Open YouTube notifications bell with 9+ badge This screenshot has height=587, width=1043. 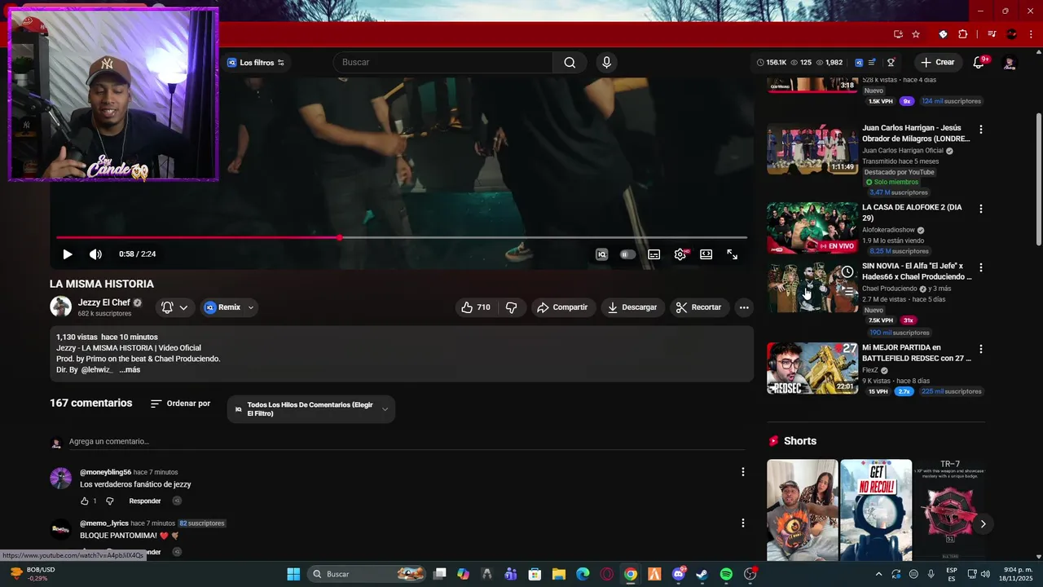[x=979, y=63]
